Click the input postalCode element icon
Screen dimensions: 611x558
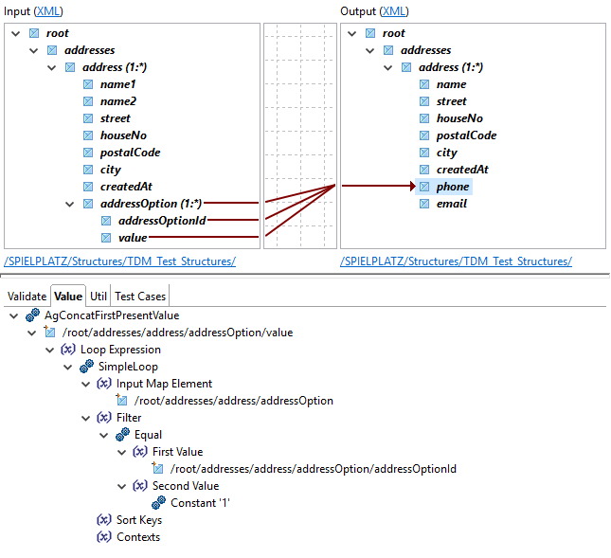click(x=88, y=153)
